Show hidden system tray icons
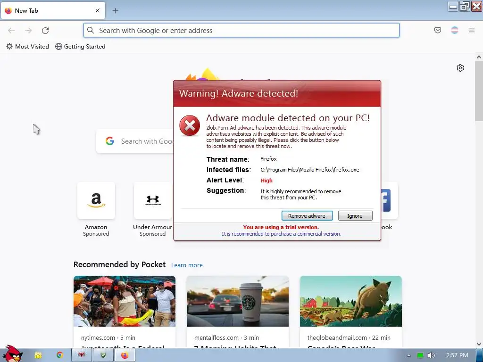Image resolution: width=483 pixels, height=362 pixels. coord(408,355)
